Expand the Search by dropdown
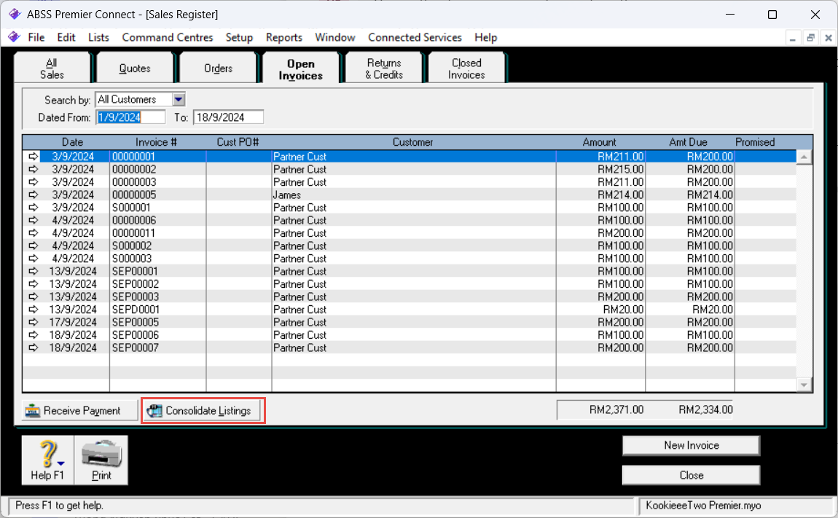838x518 pixels. 179,100
